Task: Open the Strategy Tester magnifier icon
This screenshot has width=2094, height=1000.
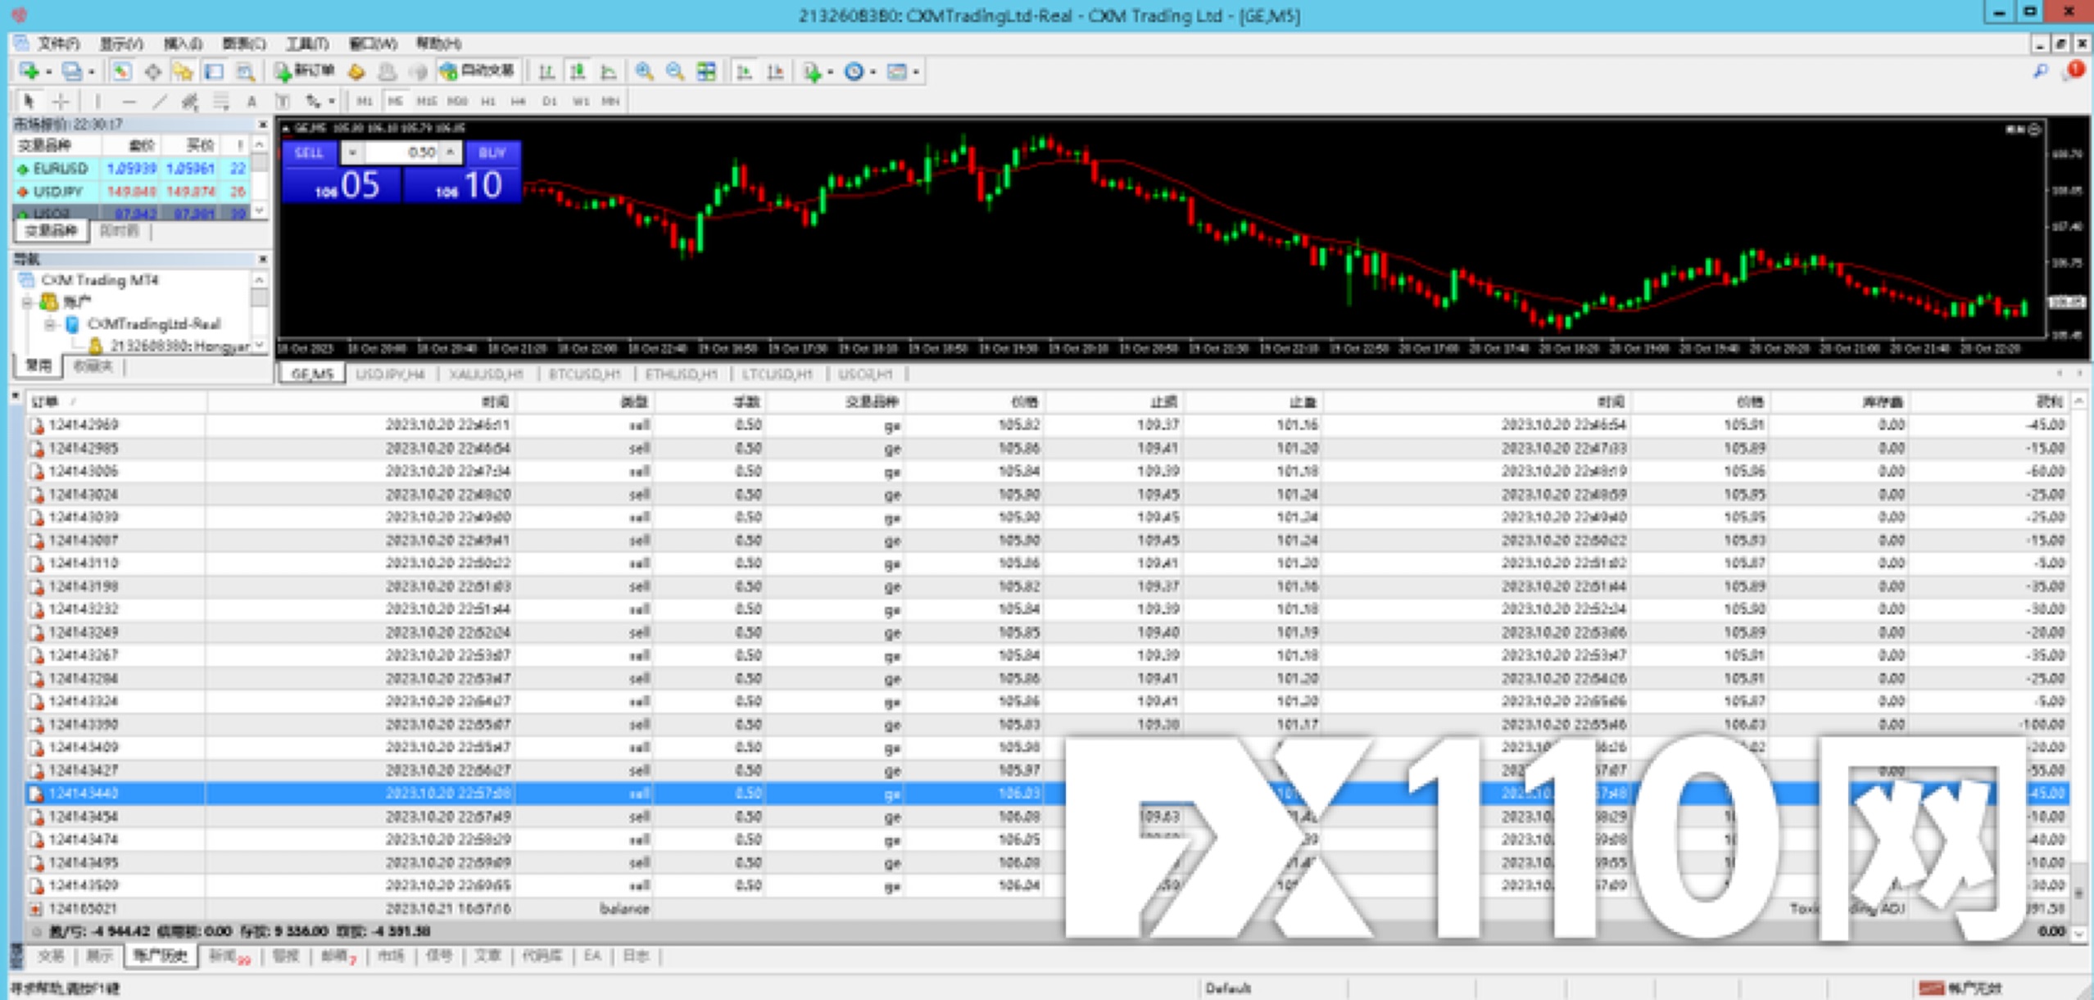Action: point(245,72)
